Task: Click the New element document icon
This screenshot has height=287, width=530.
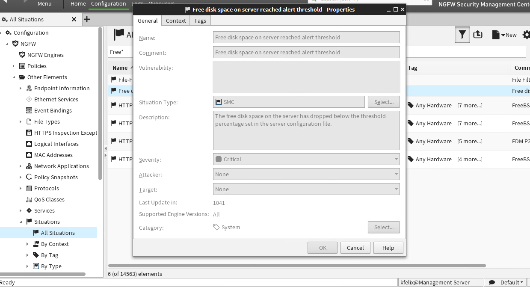Action: click(x=495, y=35)
